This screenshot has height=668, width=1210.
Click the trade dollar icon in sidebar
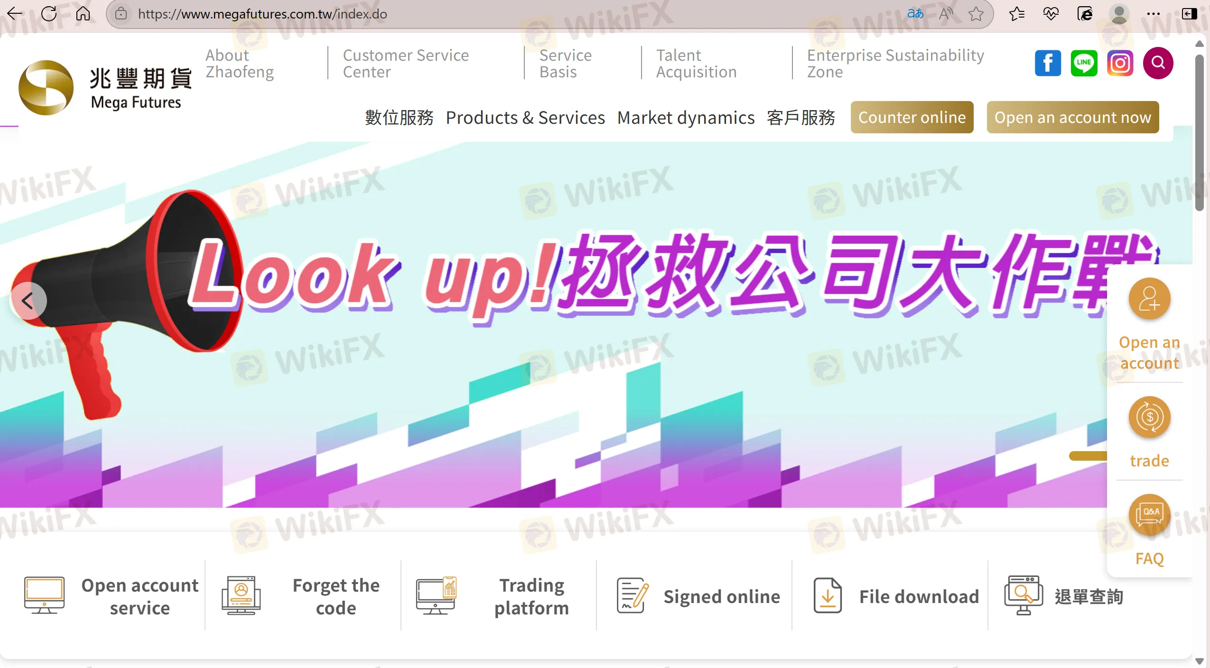1149,417
